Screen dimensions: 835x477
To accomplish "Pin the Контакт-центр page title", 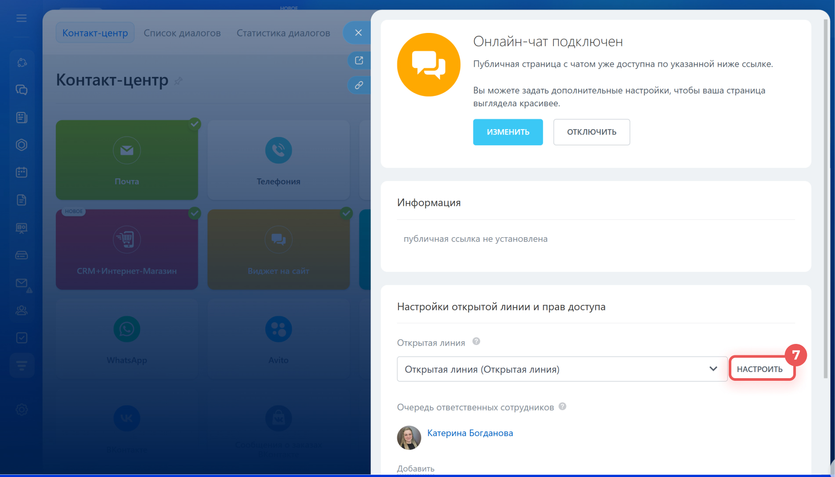I will click(178, 81).
